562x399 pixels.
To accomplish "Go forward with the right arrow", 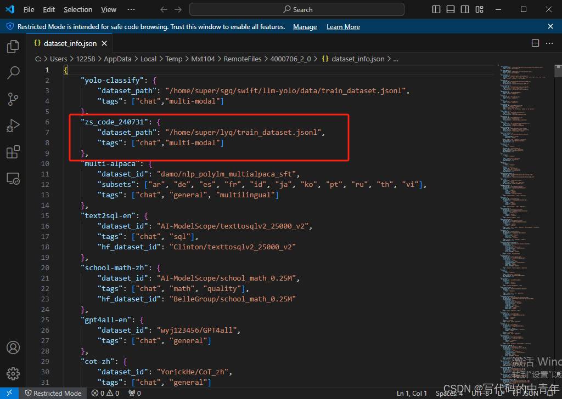I will (x=178, y=10).
